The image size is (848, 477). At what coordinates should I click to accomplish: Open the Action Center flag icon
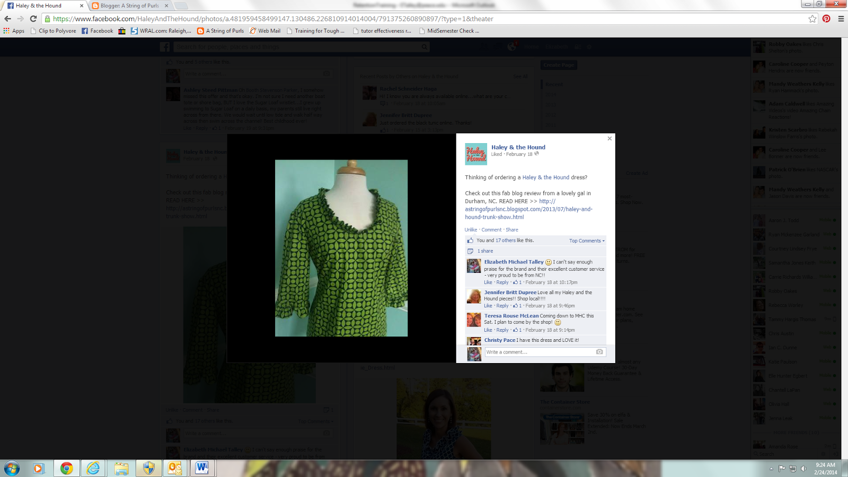tap(782, 469)
